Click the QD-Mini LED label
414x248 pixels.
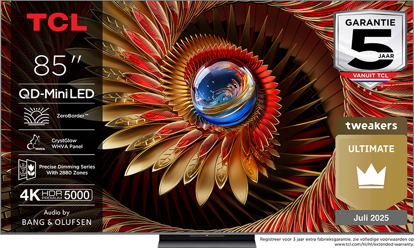click(57, 94)
